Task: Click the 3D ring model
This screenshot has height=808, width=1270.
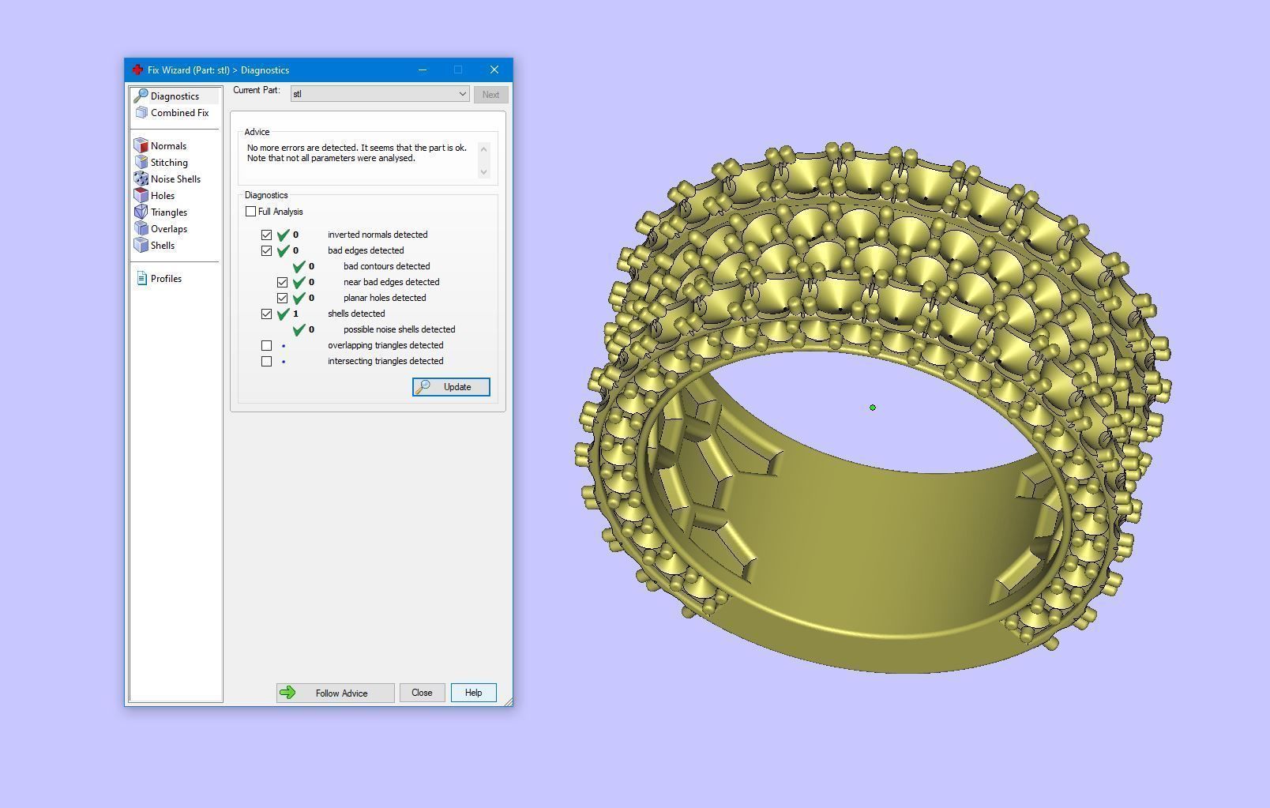Action: [874, 407]
